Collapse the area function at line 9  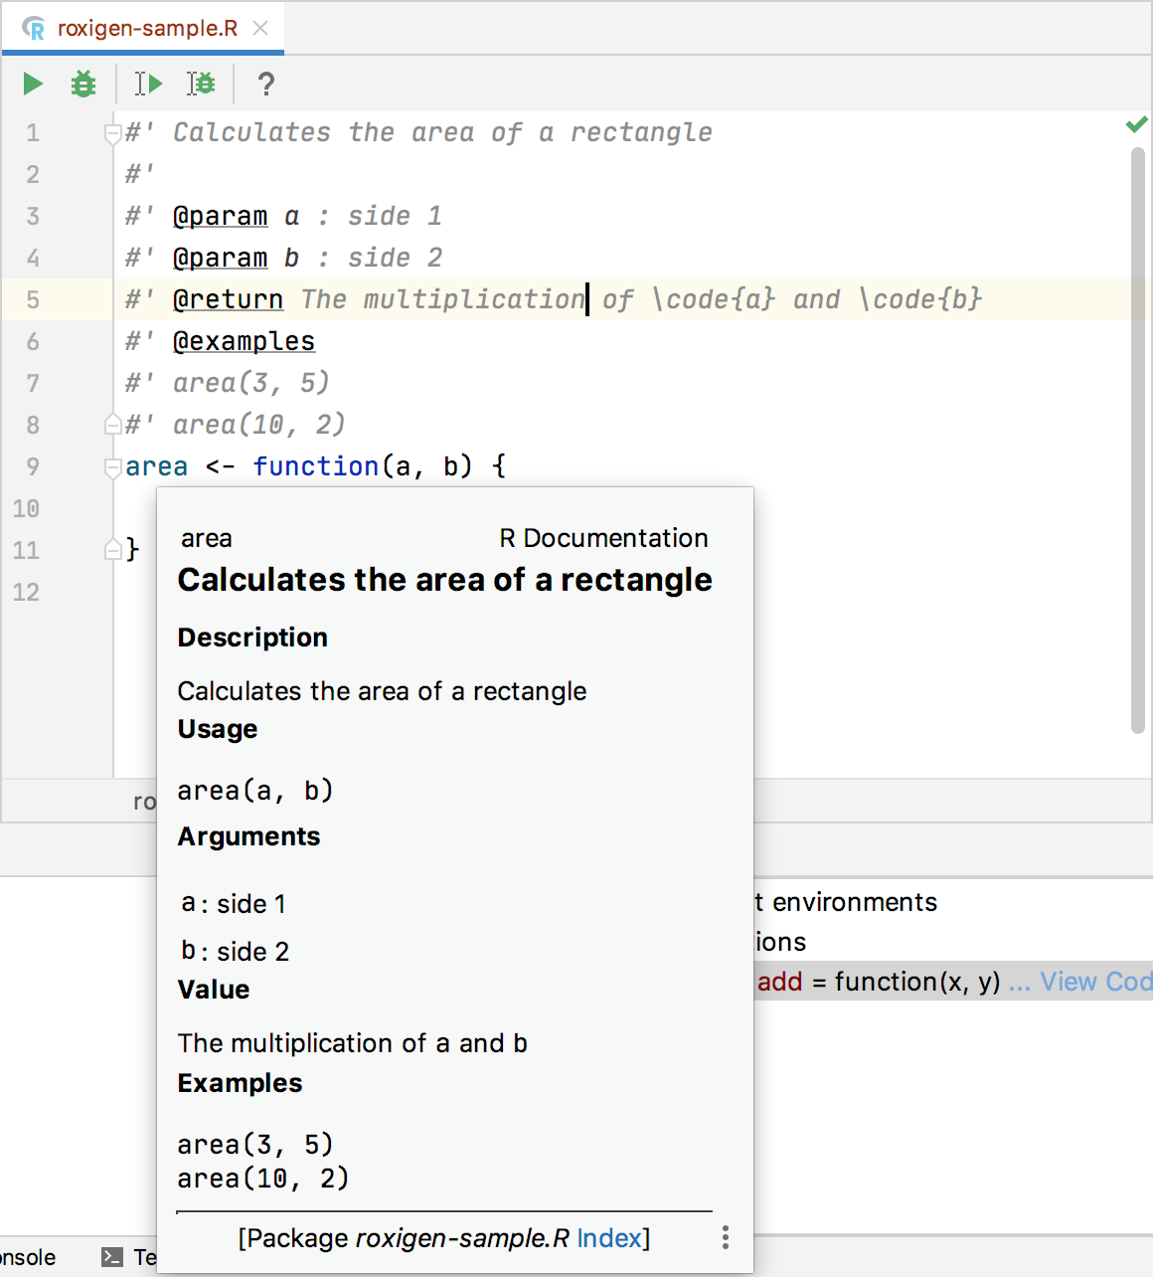[112, 467]
